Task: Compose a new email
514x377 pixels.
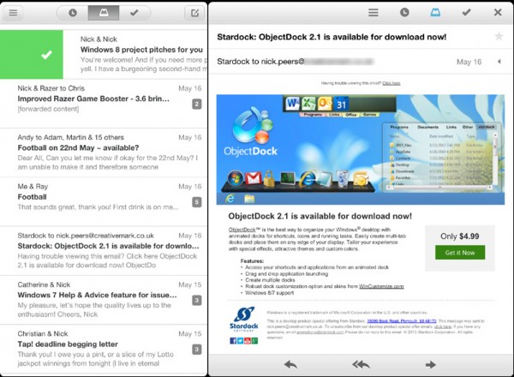Action: 194,13
